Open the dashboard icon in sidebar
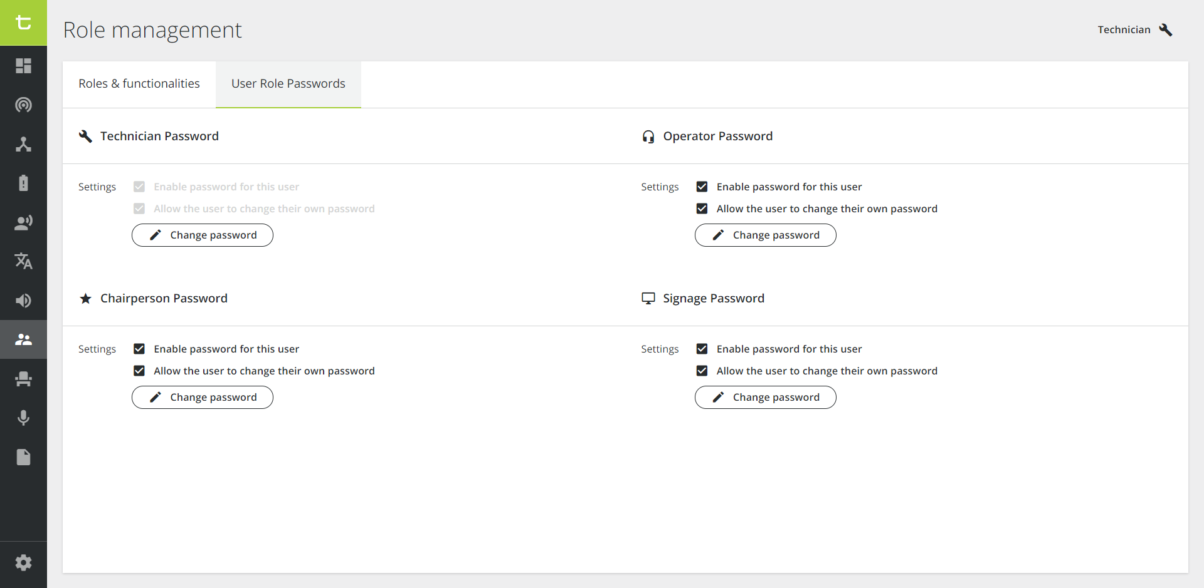The image size is (1204, 588). coord(23,66)
